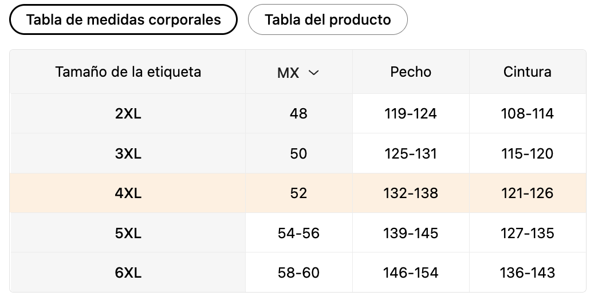Click the MX dropdown chevron arrow
598x300 pixels.
pyautogui.click(x=313, y=73)
